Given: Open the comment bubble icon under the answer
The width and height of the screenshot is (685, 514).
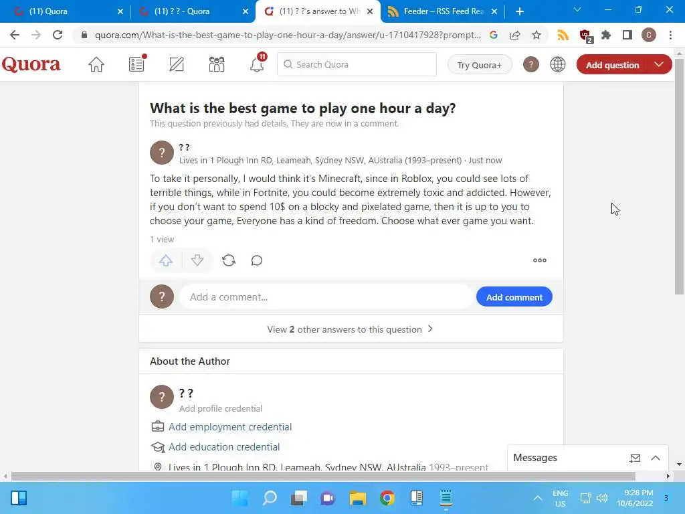Looking at the screenshot, I should 257,260.
